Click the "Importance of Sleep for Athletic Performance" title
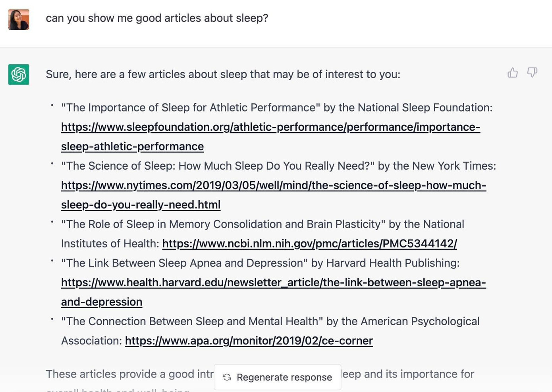This screenshot has height=392, width=552. point(191,108)
